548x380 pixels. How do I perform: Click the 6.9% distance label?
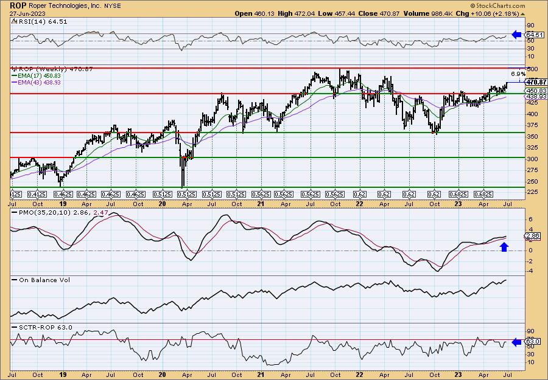click(518, 74)
